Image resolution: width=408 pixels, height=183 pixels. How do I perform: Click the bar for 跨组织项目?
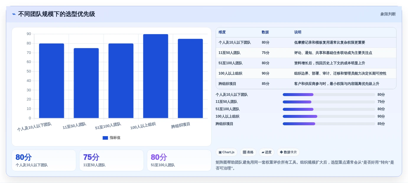[190, 78]
